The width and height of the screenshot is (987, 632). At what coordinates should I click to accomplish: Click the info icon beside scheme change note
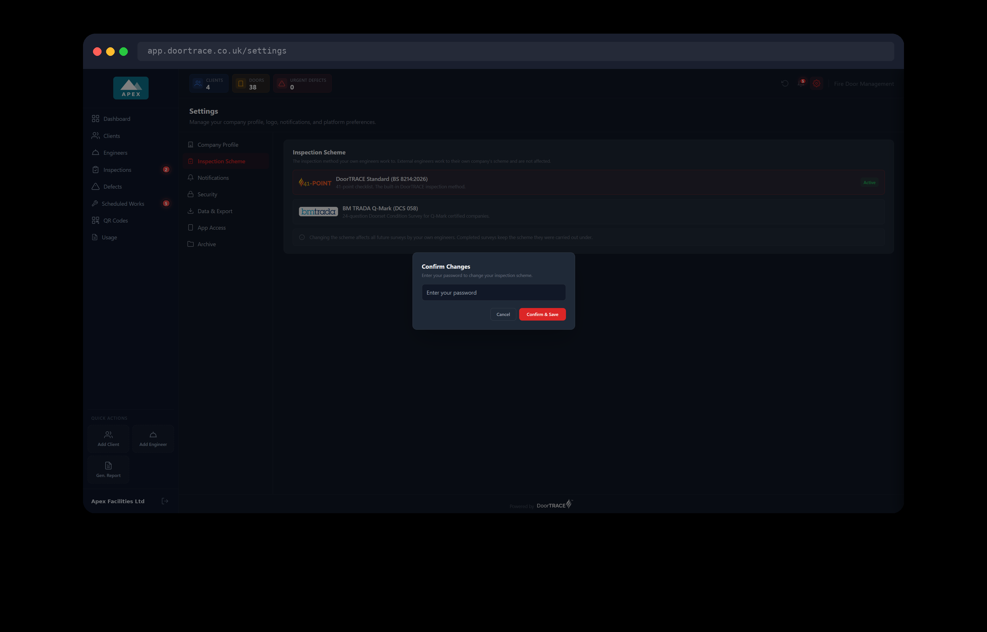[x=302, y=237]
